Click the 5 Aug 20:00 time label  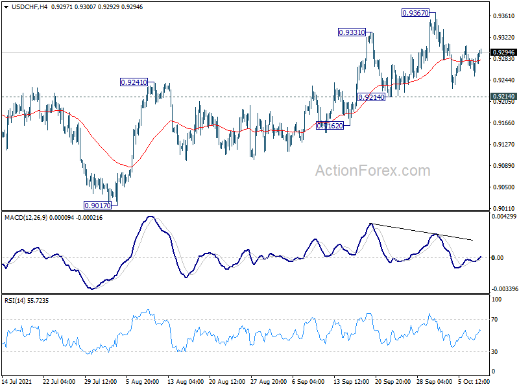coord(142,382)
